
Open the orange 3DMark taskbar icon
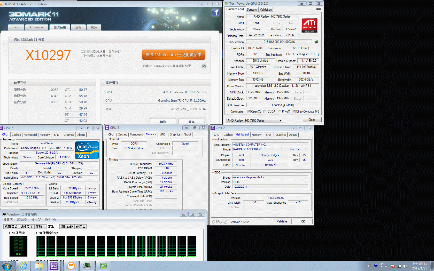pos(71,266)
